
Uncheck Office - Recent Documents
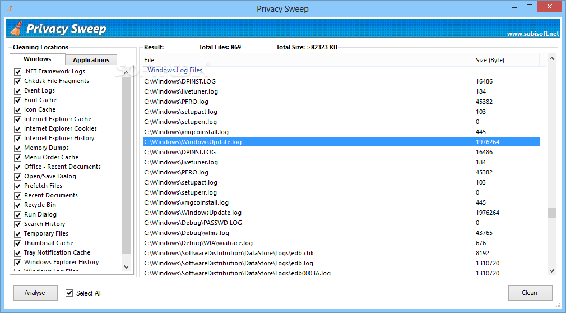[18, 167]
